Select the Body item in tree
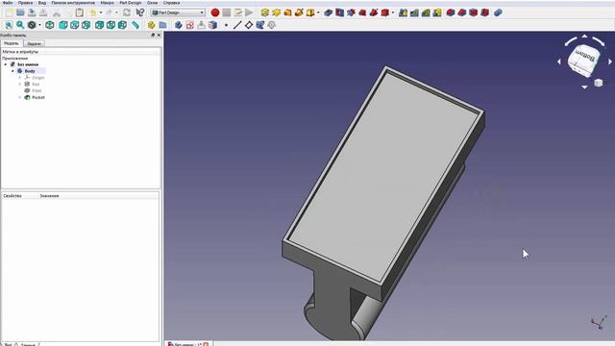This screenshot has width=615, height=346. pyautogui.click(x=30, y=71)
